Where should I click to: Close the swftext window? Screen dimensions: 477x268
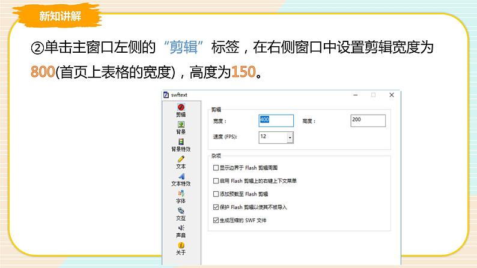(x=392, y=95)
